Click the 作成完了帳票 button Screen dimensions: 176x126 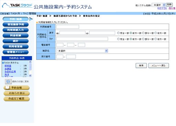click(16, 99)
